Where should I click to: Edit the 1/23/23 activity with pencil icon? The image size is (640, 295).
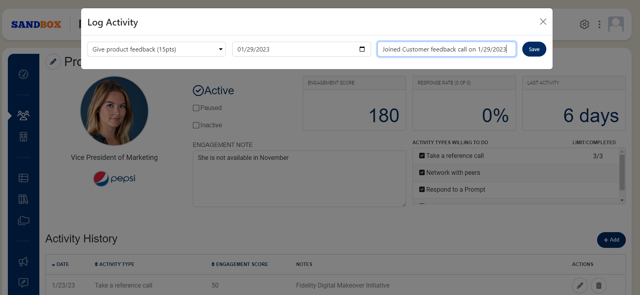[x=579, y=286]
